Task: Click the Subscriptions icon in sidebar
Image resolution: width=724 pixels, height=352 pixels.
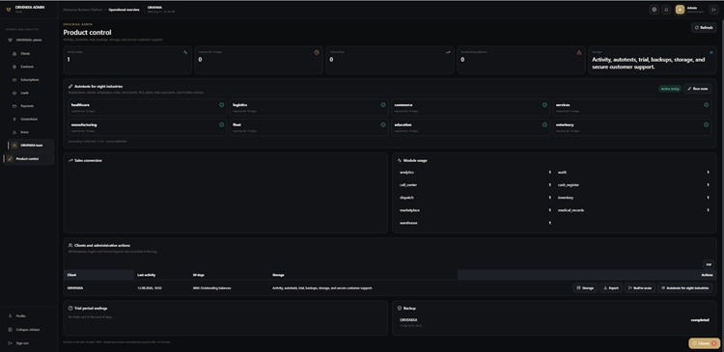Action: [14, 80]
